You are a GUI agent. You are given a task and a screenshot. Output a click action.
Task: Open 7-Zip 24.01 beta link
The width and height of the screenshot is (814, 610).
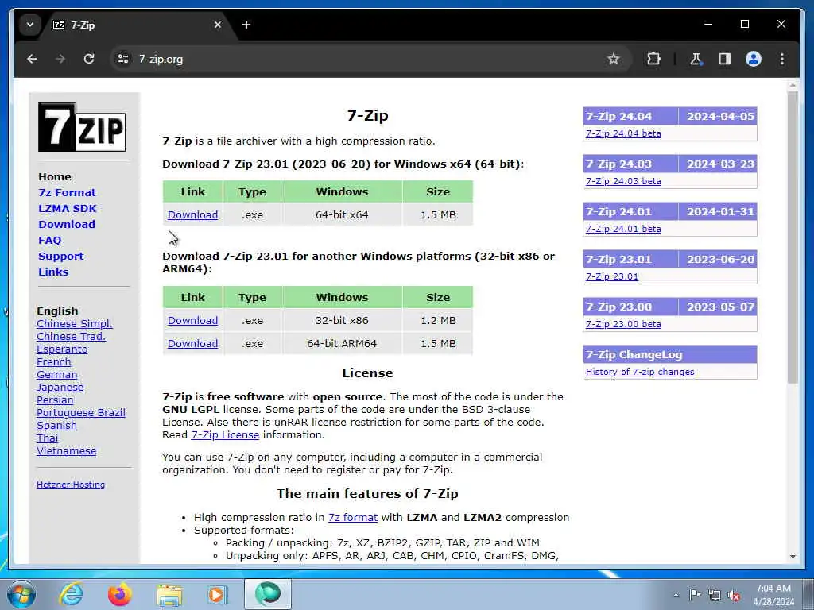pos(623,229)
